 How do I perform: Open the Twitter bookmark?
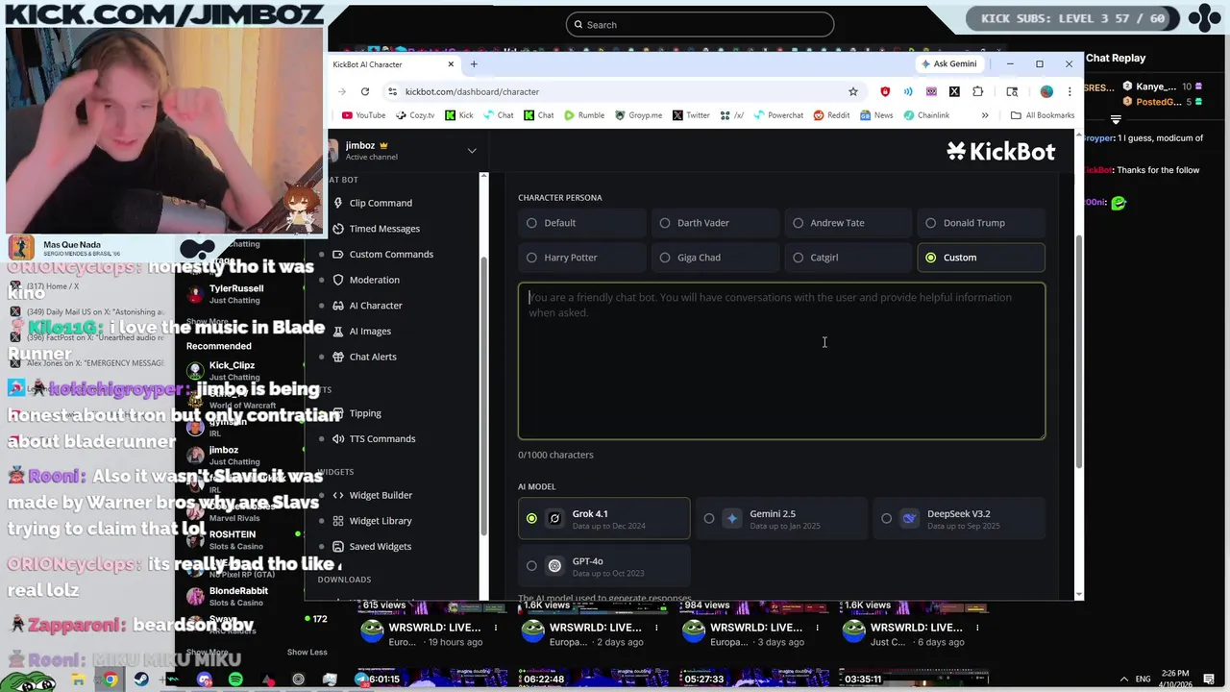691,115
